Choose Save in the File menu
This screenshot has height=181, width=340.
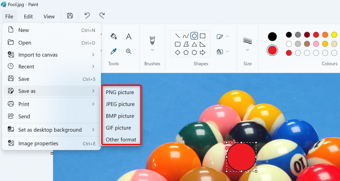(52, 79)
